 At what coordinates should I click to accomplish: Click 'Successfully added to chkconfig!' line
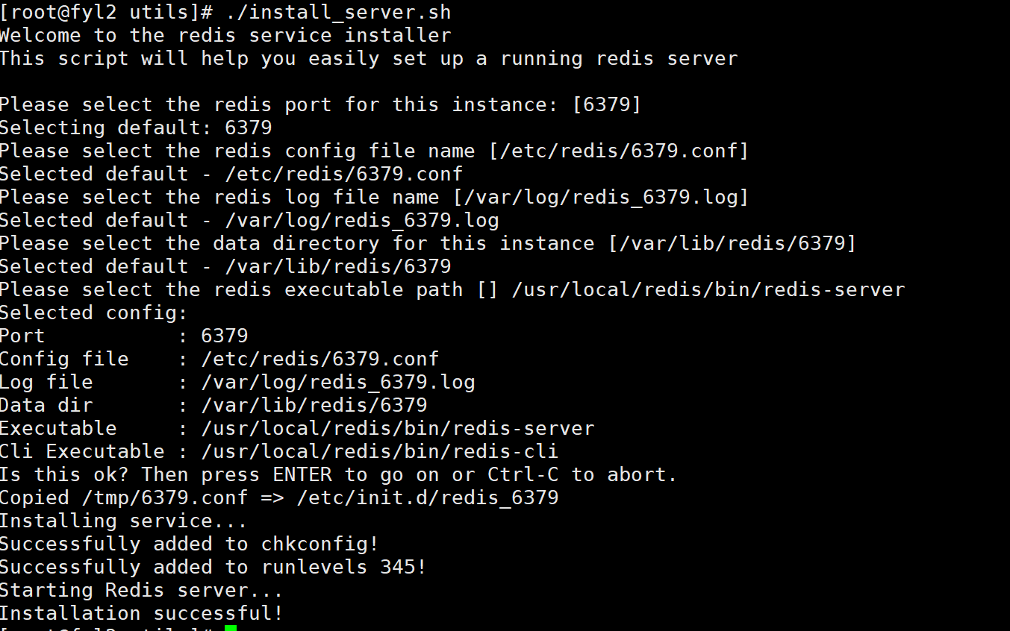pyautogui.click(x=190, y=544)
